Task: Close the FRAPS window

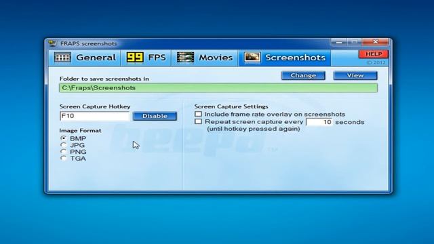Action: coord(375,42)
